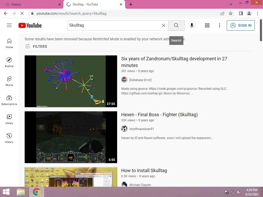
Task: Expand the FILTERS options
Action: coord(36,46)
